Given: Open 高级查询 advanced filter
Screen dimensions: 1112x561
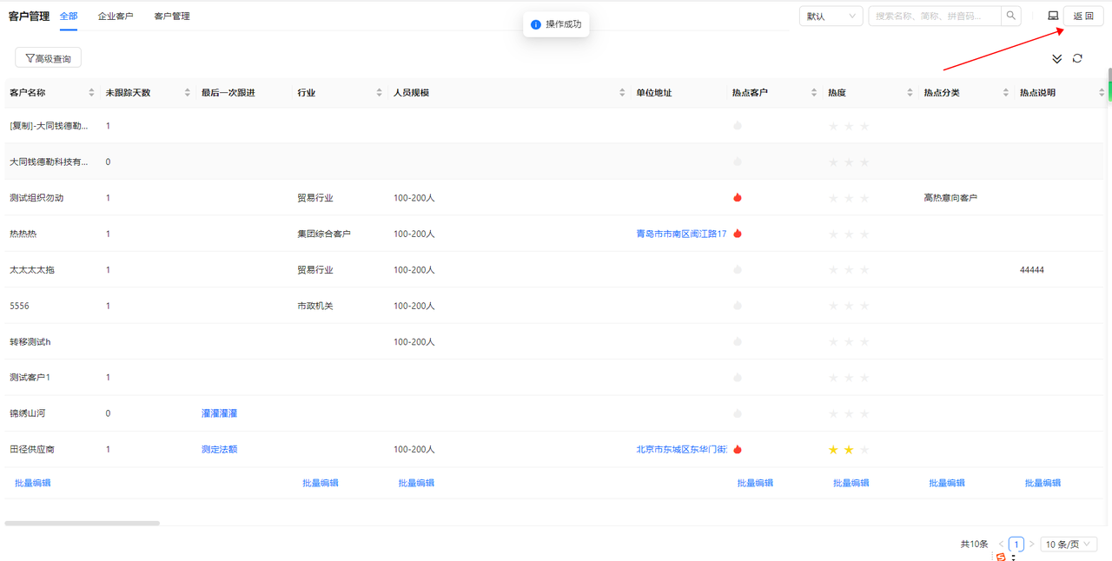Looking at the screenshot, I should pos(49,58).
